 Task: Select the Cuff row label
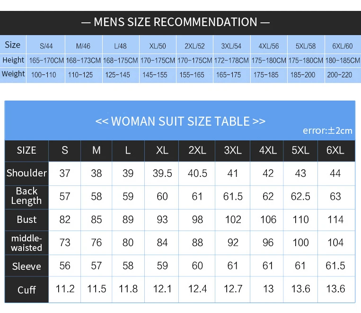[26, 289]
